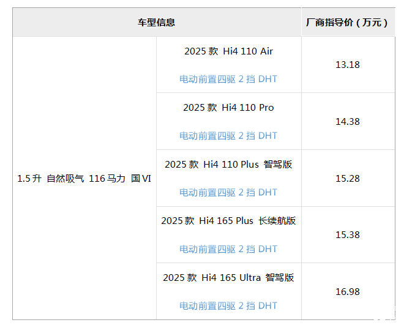Click the 15.38 price cell
404x328 pixels.
pos(347,235)
